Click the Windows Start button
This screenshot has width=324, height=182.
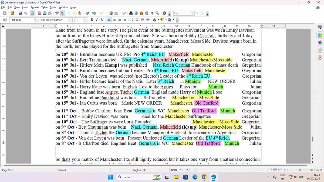(110, 177)
